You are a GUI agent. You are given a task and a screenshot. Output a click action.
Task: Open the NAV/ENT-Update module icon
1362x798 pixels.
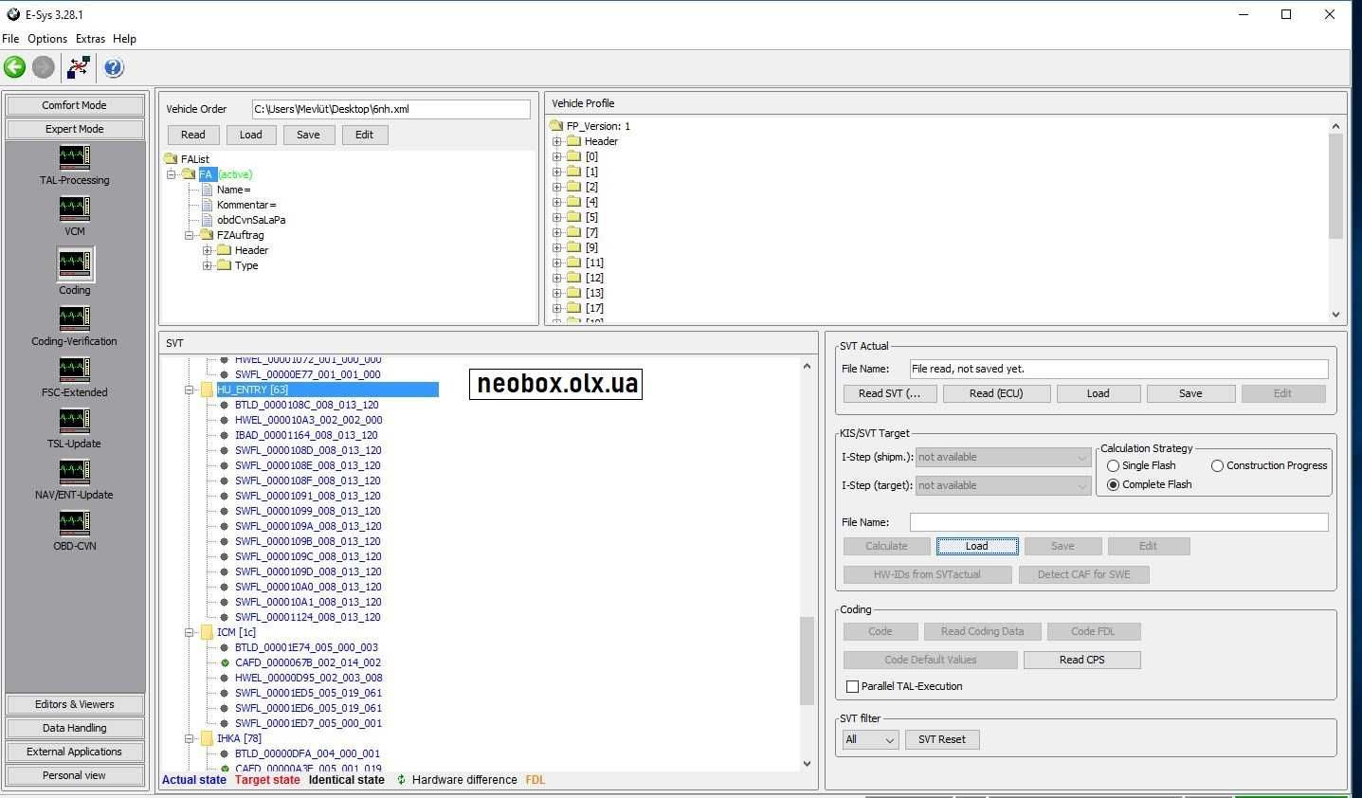[75, 471]
